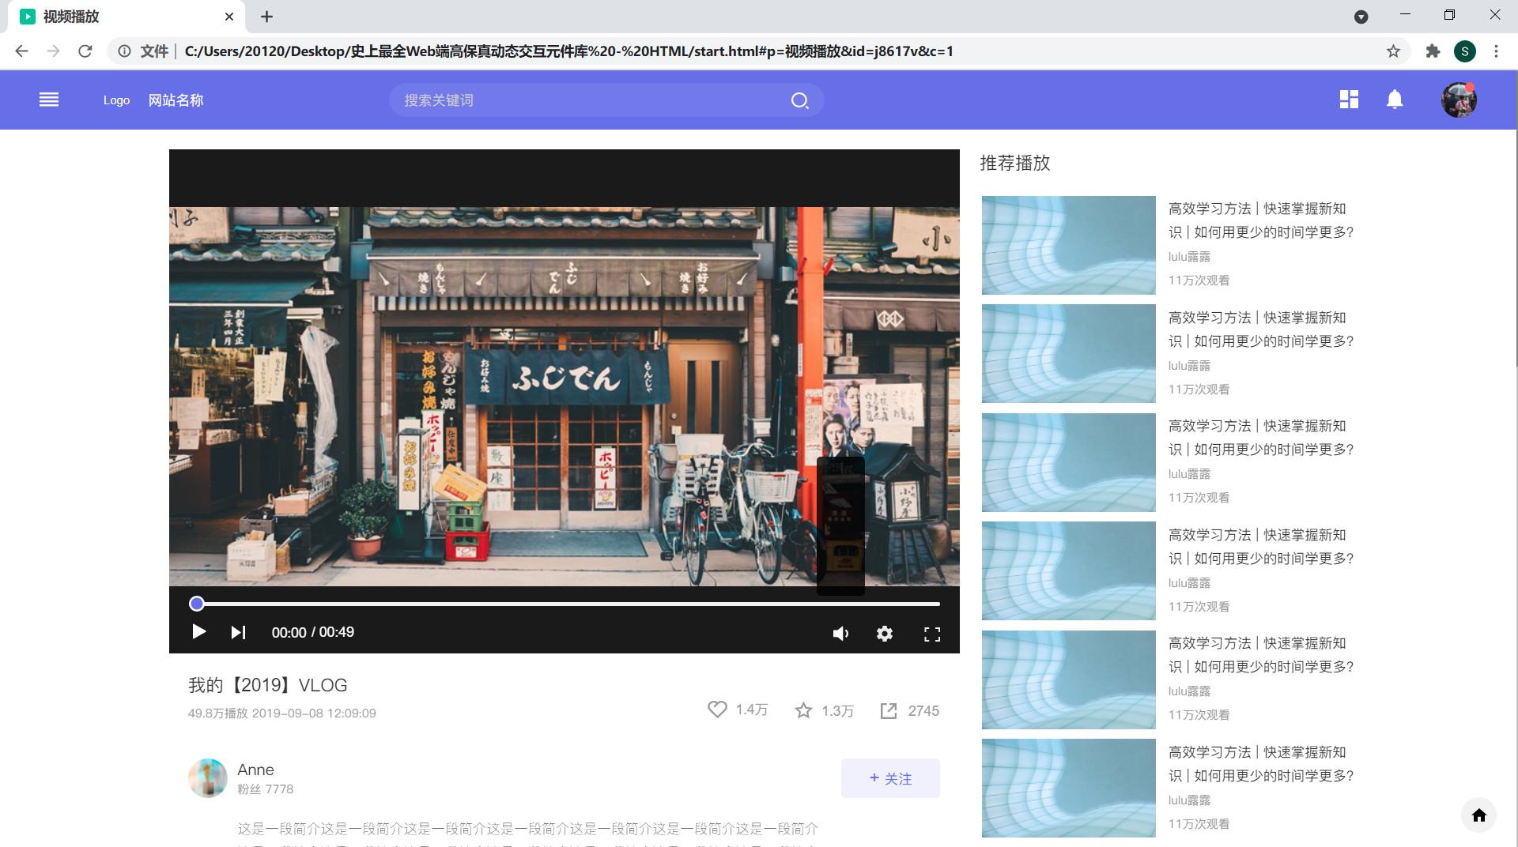Open browser extensions puzzle icon
Viewport: 1518px width, 847px height.
(1433, 51)
